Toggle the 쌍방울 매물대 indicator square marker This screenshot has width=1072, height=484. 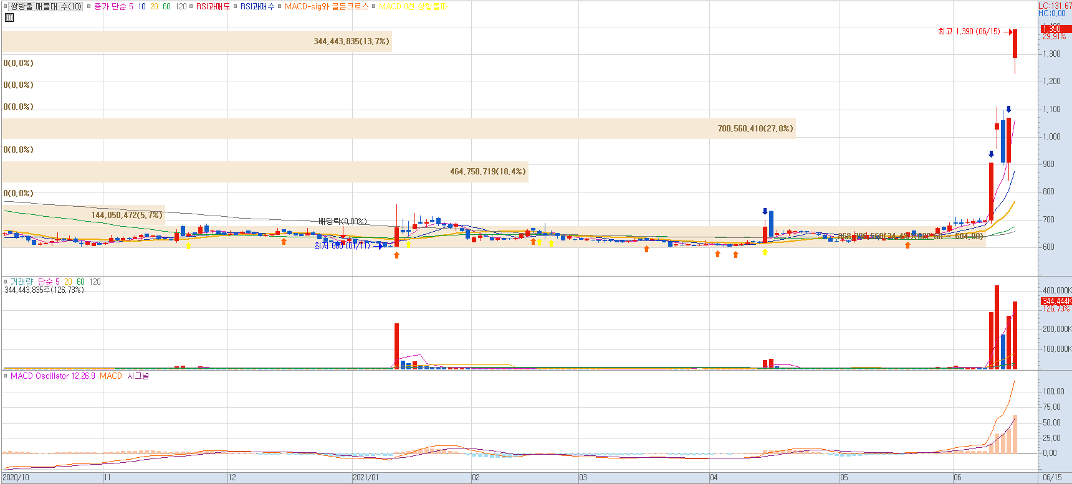tap(6, 6)
